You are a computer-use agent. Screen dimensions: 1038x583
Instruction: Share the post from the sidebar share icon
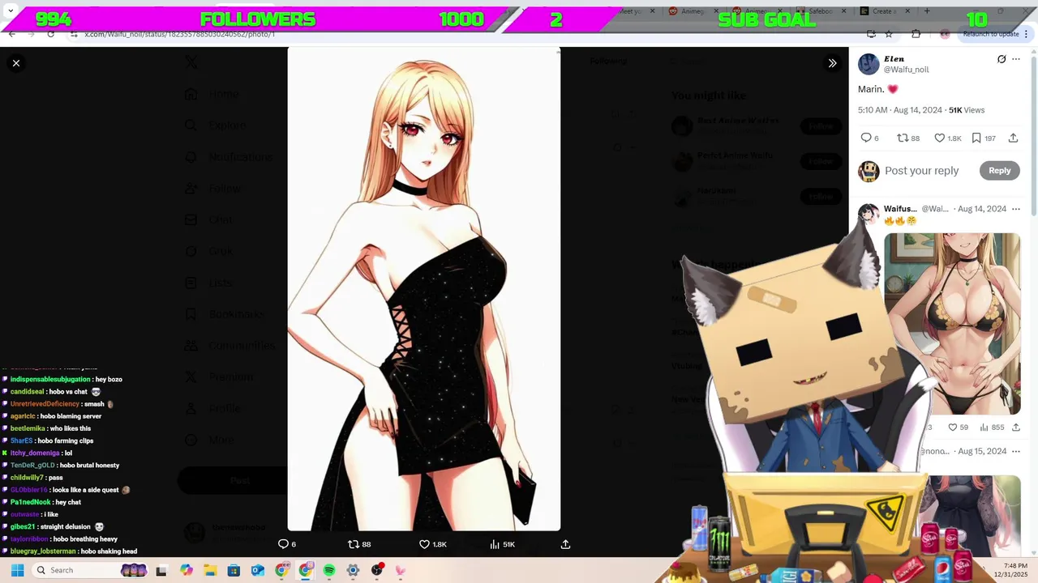[x=1013, y=138]
